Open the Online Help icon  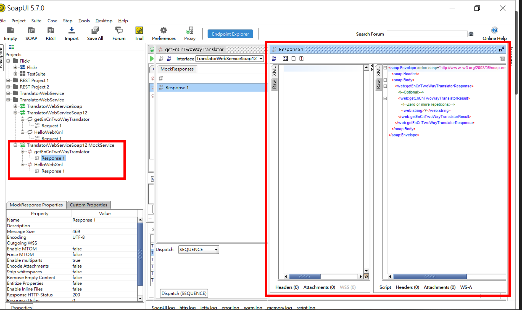click(494, 30)
